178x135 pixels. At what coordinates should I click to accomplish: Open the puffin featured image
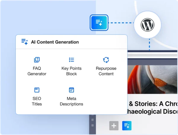(x=152, y=79)
